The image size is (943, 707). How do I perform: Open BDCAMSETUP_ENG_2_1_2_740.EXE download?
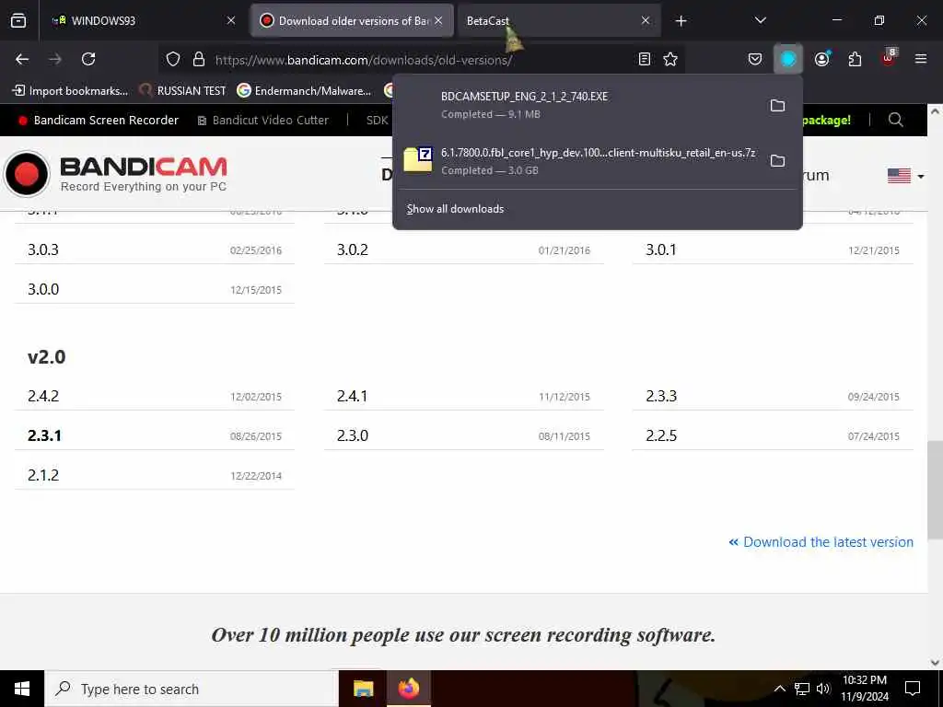click(580, 105)
